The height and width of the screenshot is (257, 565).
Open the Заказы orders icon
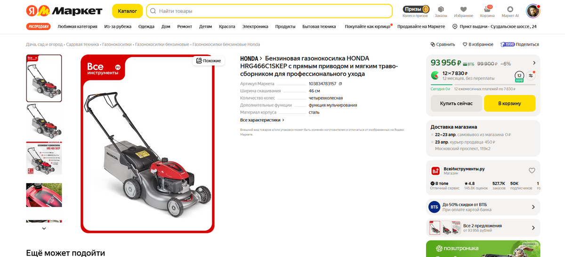[x=441, y=11]
